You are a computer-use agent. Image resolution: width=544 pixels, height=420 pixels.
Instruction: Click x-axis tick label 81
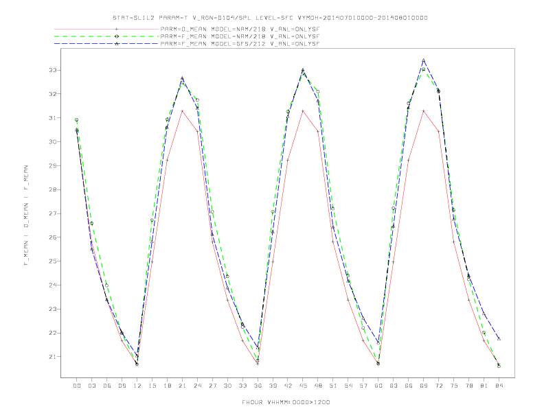[484, 386]
